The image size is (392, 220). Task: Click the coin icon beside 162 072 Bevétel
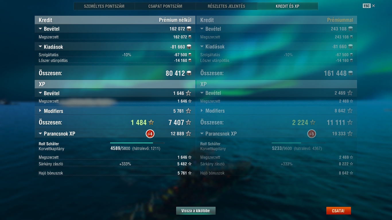189,29
